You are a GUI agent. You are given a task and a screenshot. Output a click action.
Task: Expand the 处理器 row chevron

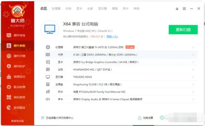193,47
